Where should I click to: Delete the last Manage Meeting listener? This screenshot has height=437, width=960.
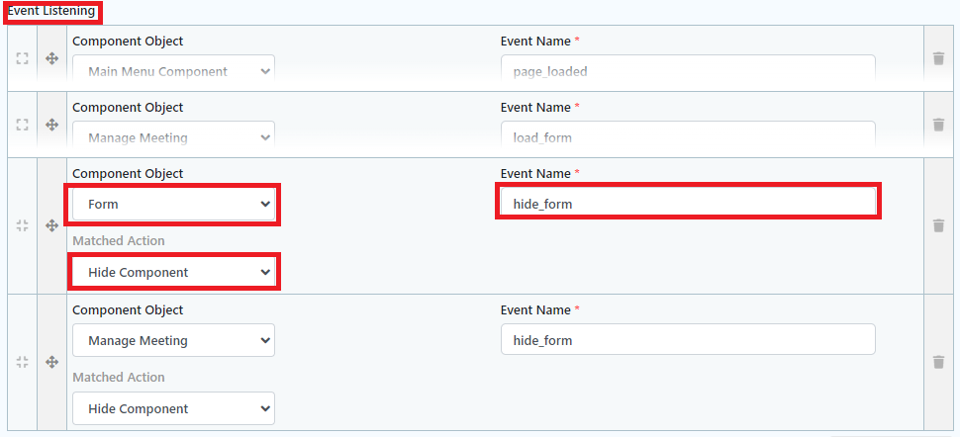coord(938,362)
